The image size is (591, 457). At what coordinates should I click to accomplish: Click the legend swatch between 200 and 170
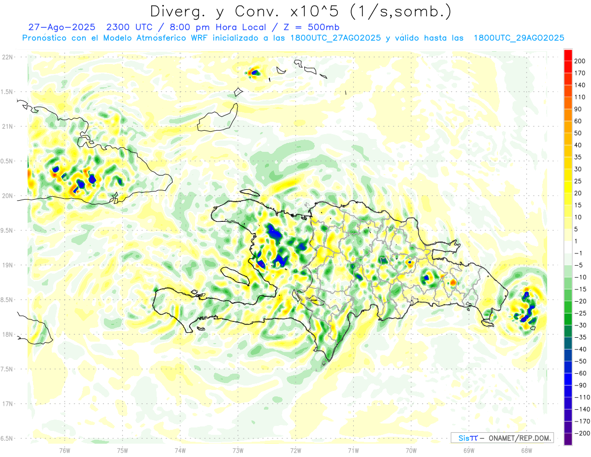tap(568, 67)
